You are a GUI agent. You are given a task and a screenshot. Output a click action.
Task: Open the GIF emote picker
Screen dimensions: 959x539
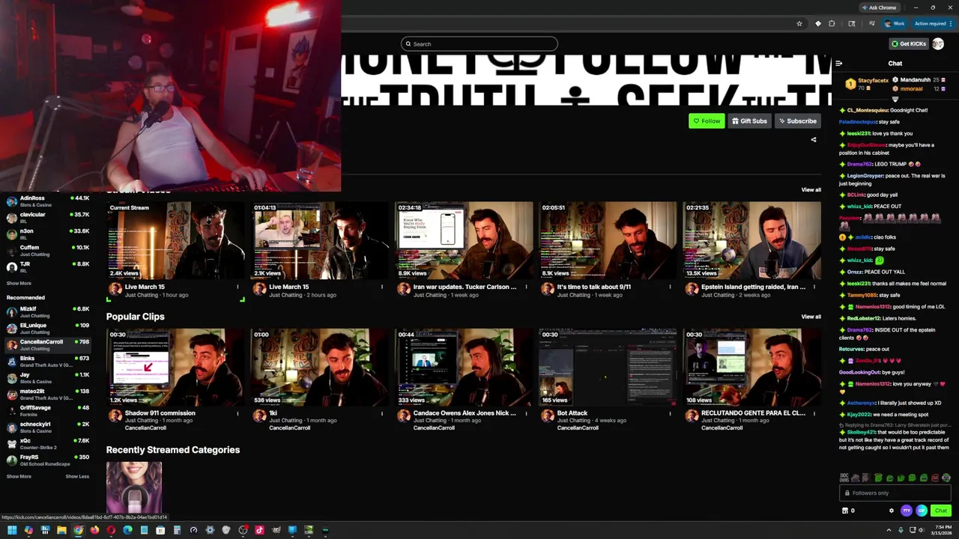pos(922,511)
